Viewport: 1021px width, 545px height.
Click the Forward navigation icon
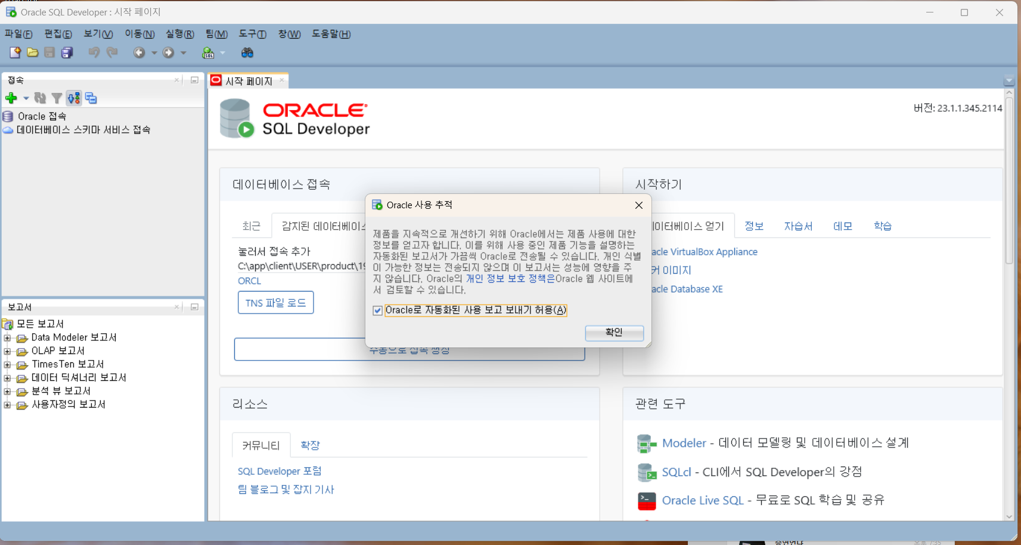point(169,52)
